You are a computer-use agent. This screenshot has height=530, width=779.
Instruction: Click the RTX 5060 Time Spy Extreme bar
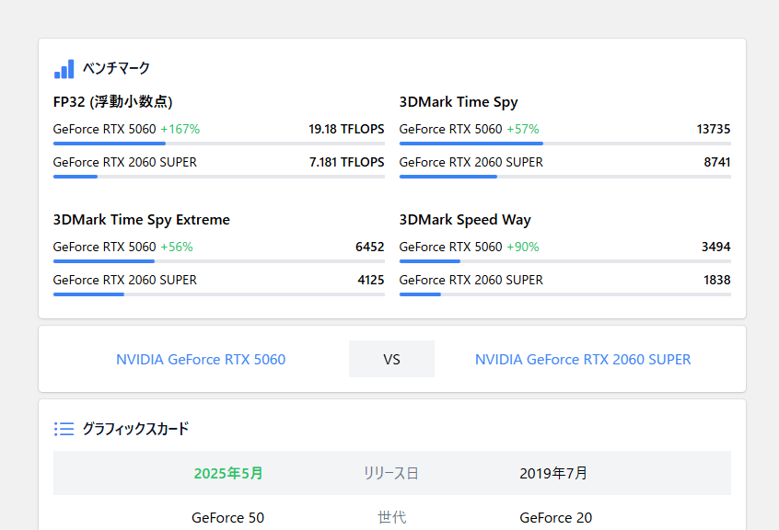point(218,261)
